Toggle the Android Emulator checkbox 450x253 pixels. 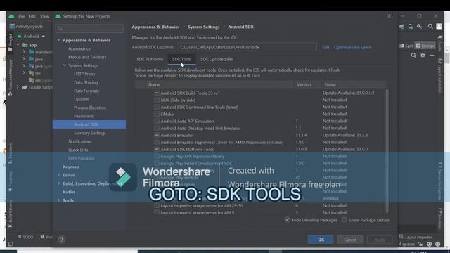coord(156,135)
